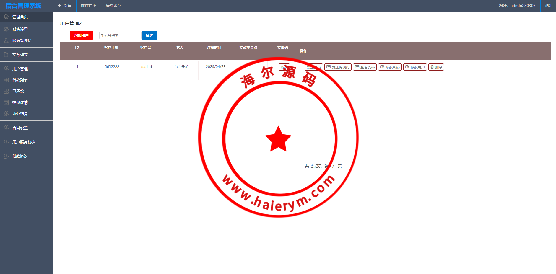Click the home icon beside 管理首页
This screenshot has width=556, height=274.
pos(6,17)
